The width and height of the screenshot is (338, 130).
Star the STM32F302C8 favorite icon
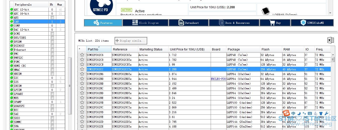click(x=82, y=60)
